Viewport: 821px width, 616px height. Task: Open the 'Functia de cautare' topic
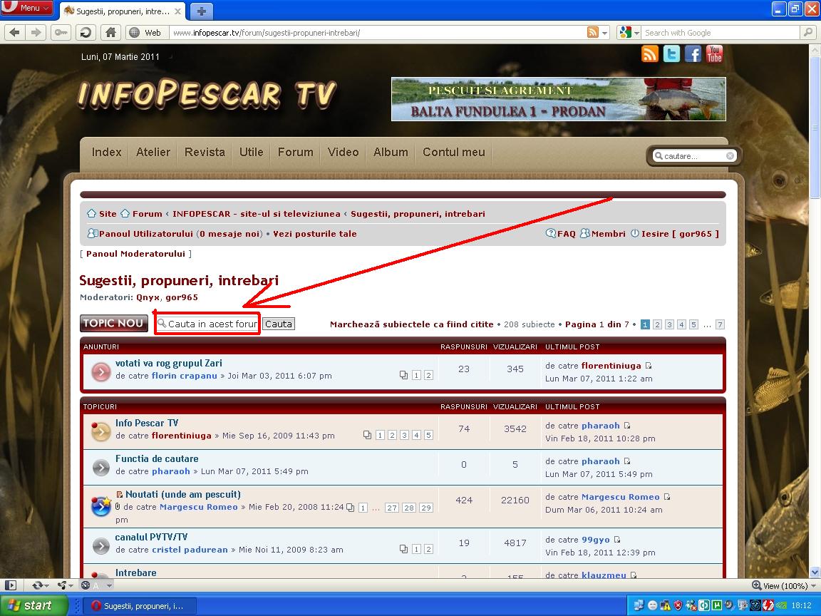click(157, 458)
